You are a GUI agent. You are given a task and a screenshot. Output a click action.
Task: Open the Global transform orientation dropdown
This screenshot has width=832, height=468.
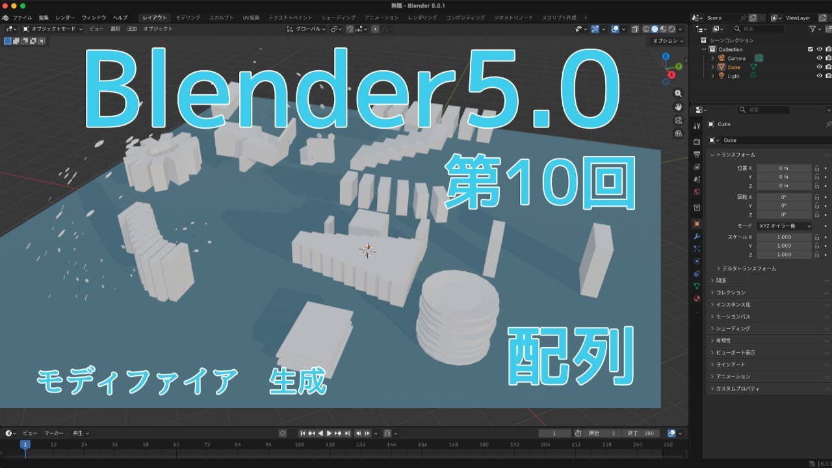[x=307, y=29]
